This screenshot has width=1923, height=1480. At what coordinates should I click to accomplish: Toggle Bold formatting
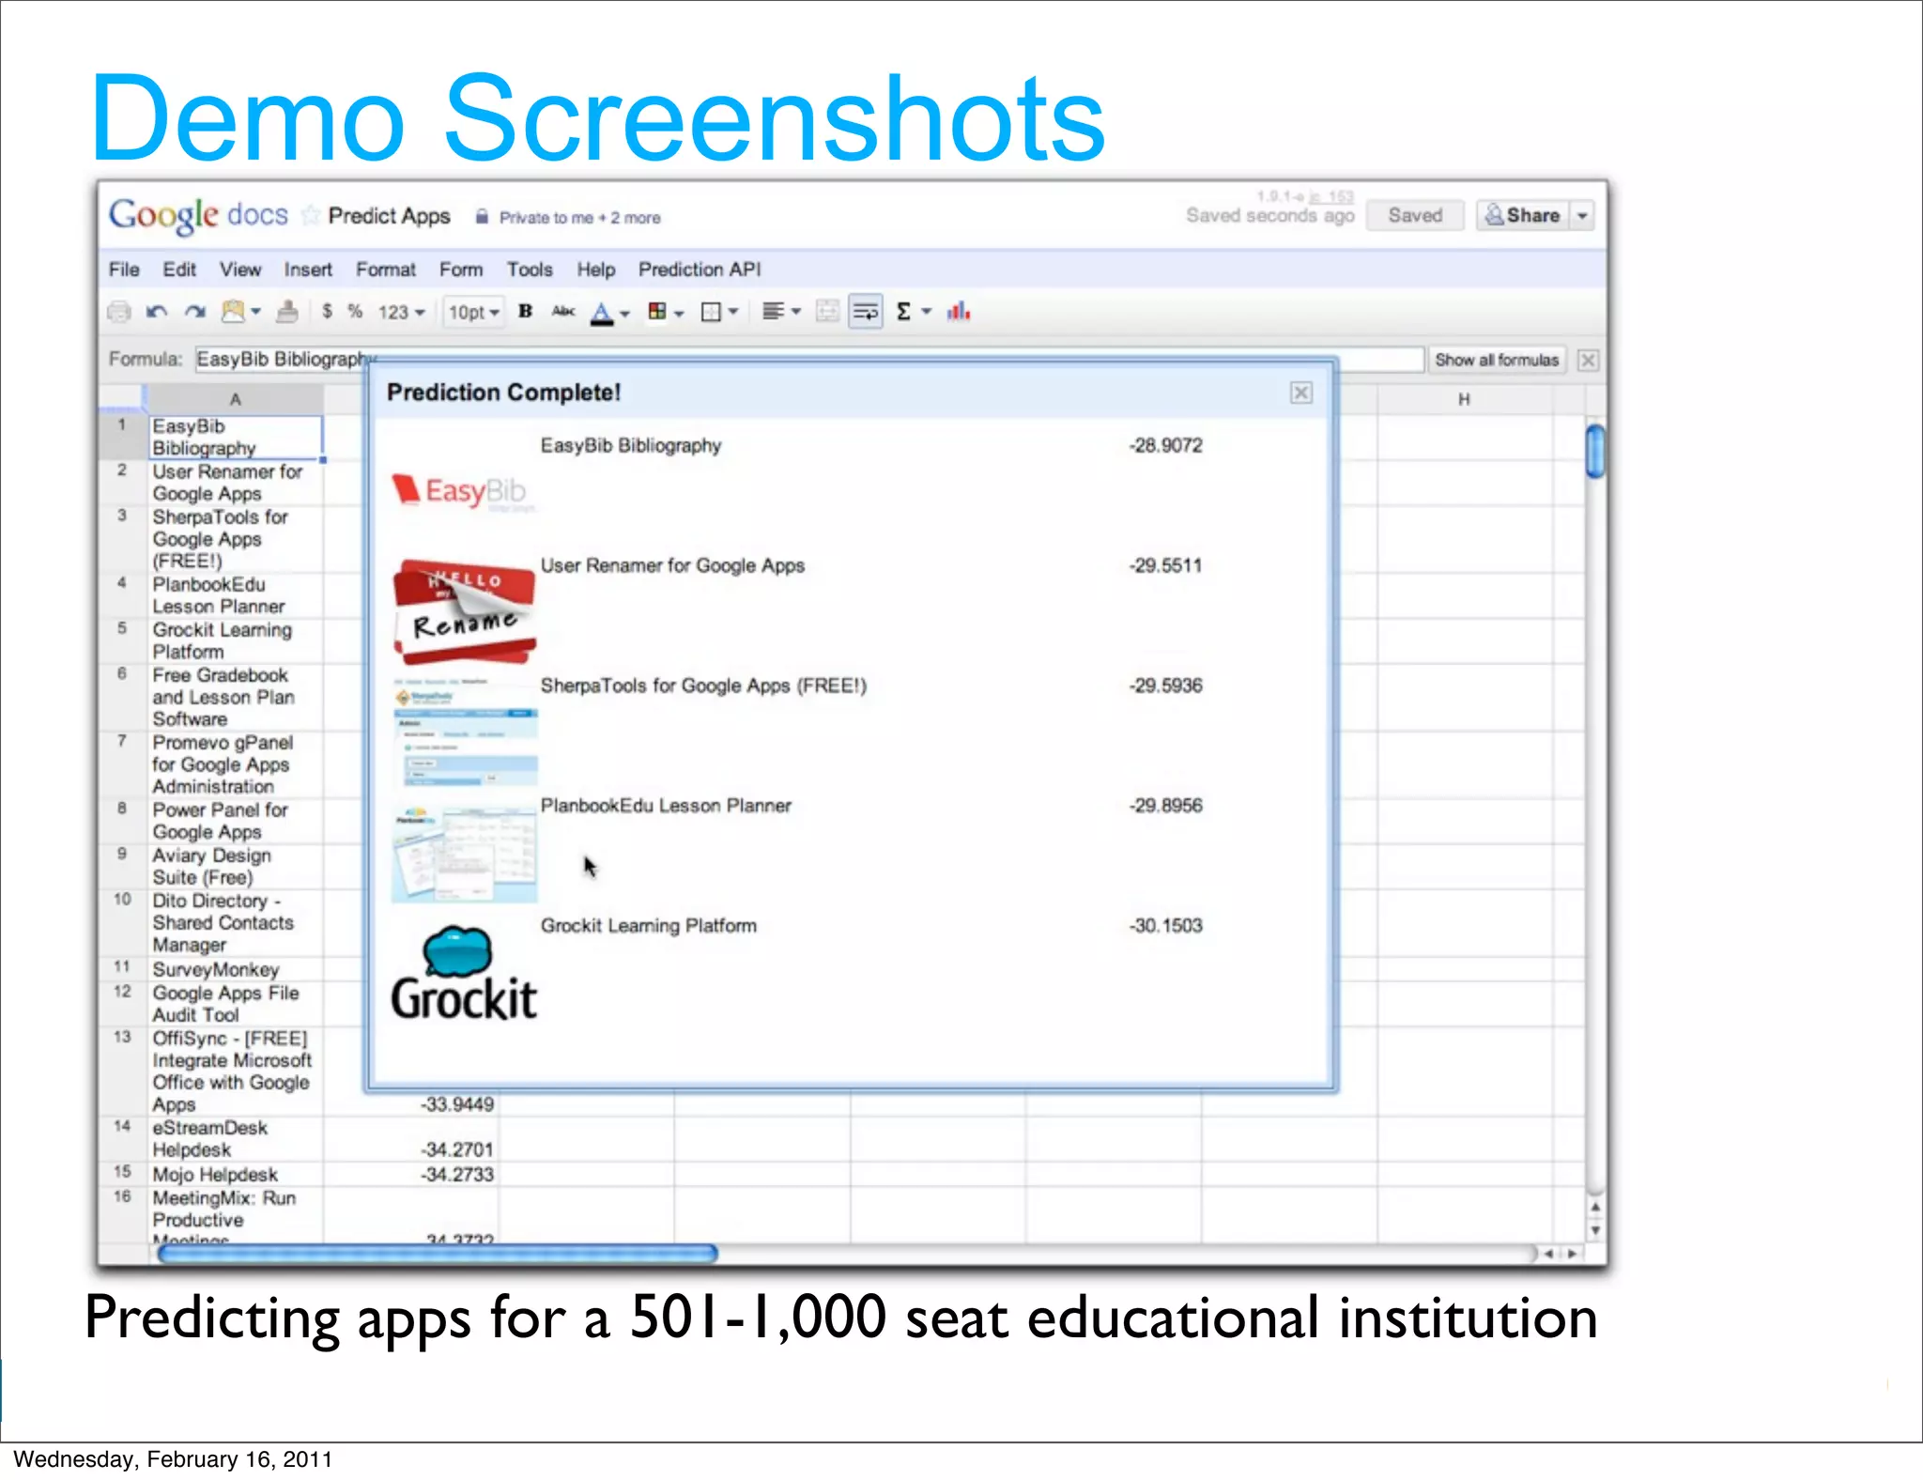pyautogui.click(x=526, y=311)
